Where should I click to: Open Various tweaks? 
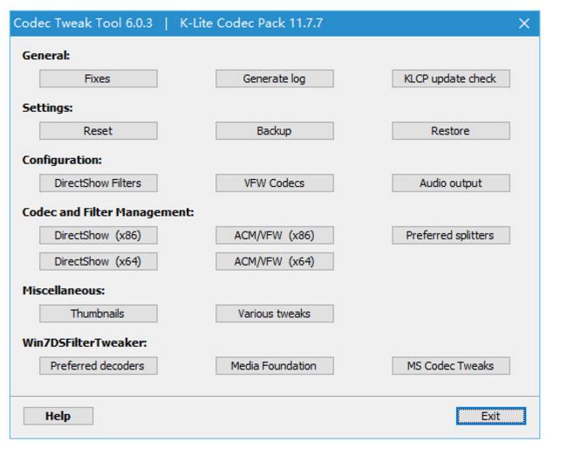coord(274,314)
